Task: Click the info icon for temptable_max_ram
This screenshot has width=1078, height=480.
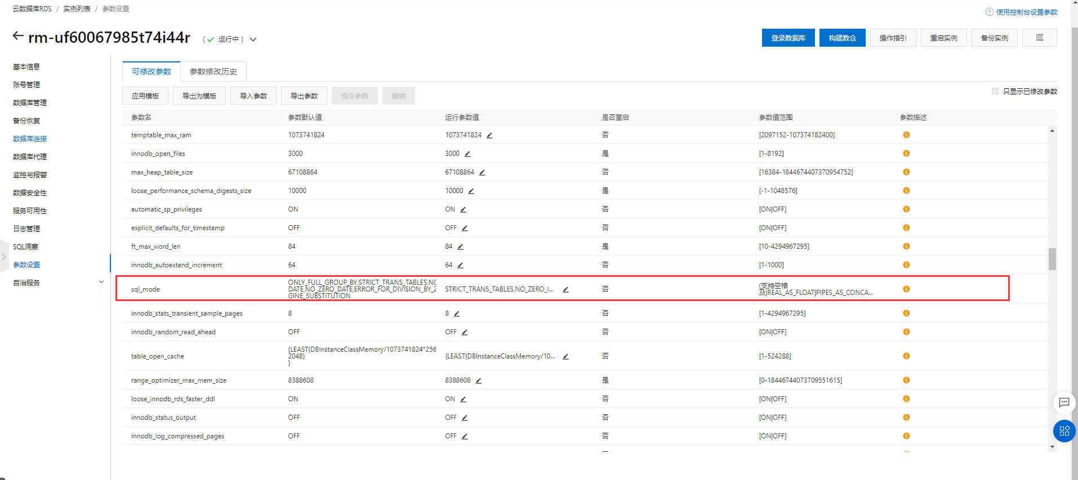Action: [906, 135]
